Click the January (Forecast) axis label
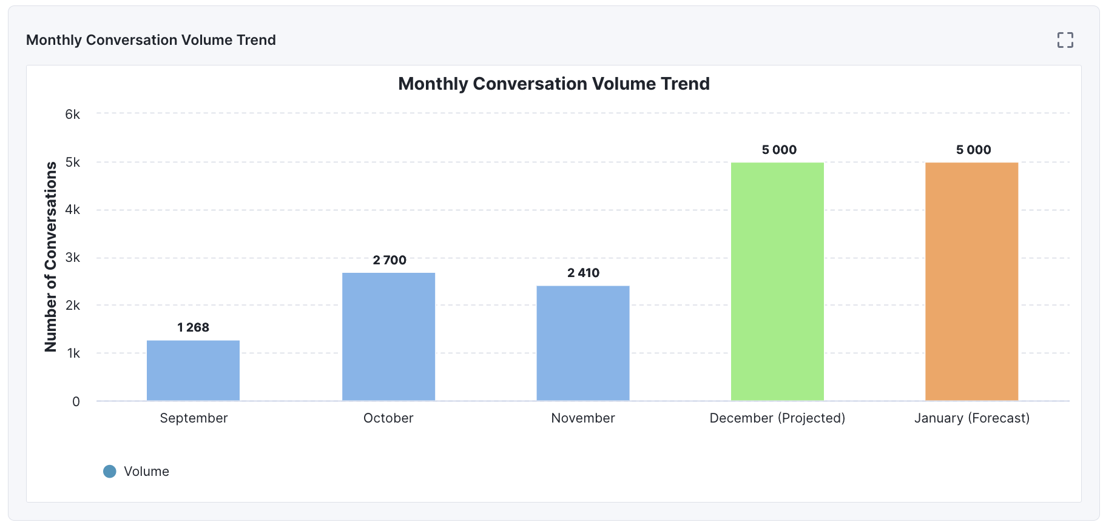Viewport: 1103px width, 525px height. [971, 418]
